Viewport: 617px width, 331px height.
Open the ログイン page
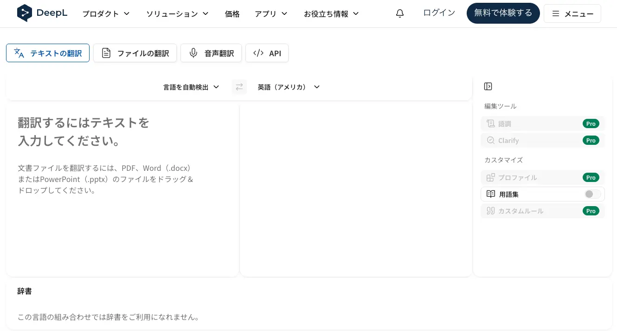pos(438,13)
